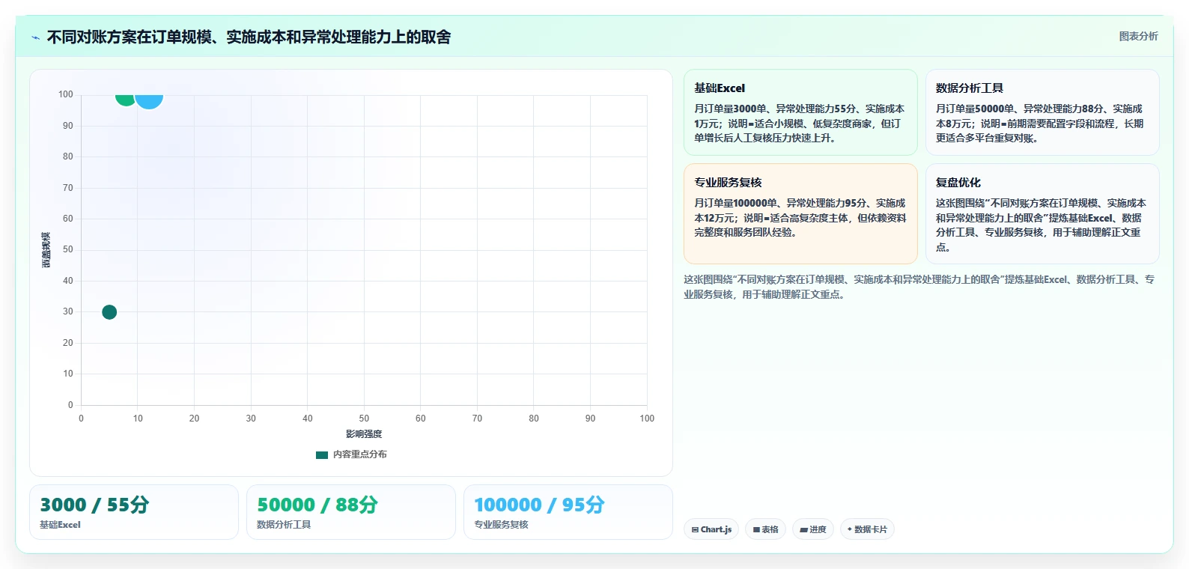This screenshot has width=1189, height=569.
Task: Click the 图表分析 label in the header
Action: pos(1138,36)
